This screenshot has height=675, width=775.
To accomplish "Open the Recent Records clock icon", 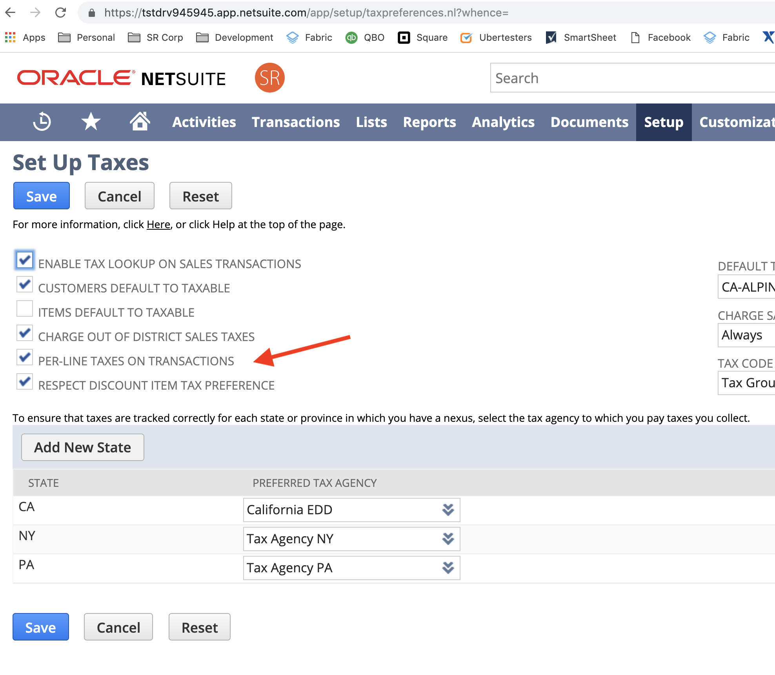I will pyautogui.click(x=42, y=122).
